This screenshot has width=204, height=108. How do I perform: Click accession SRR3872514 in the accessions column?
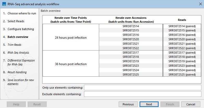tap(131, 26)
